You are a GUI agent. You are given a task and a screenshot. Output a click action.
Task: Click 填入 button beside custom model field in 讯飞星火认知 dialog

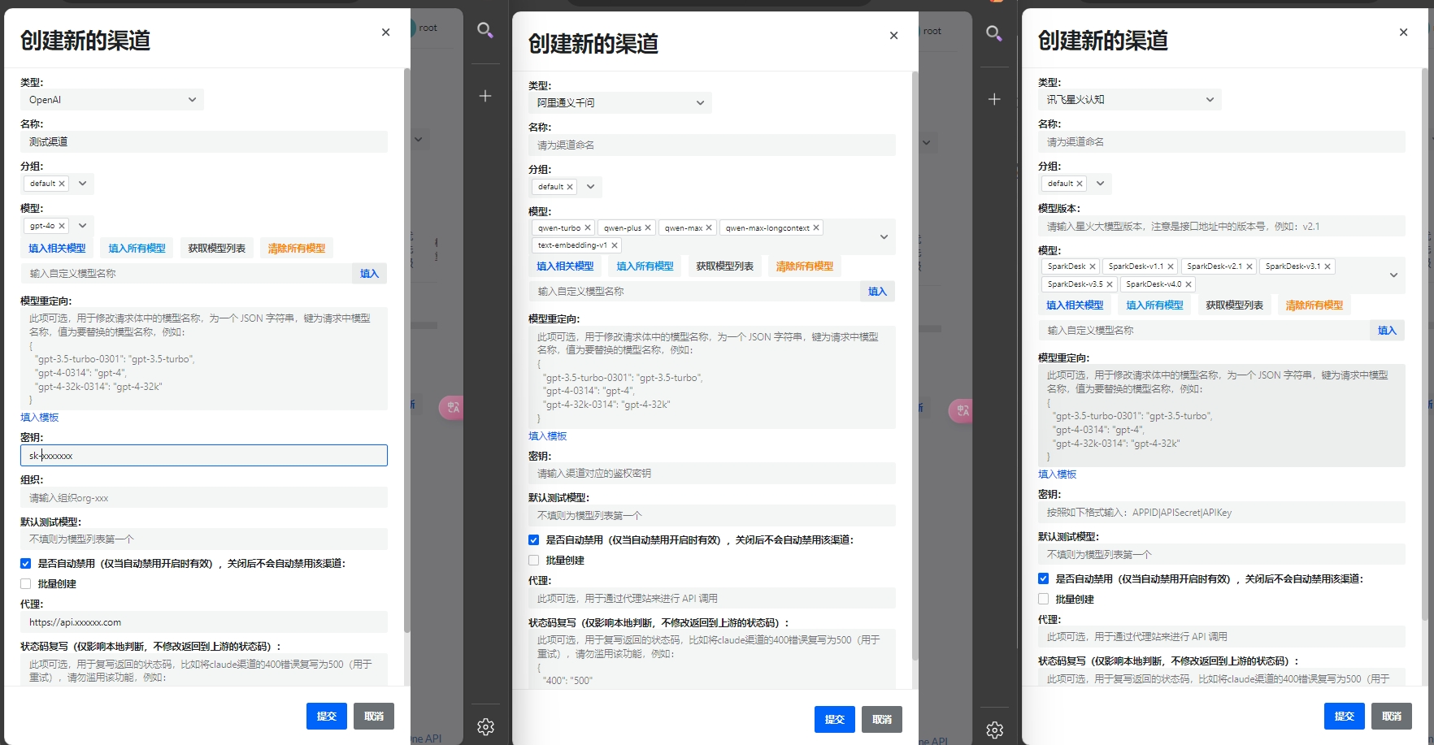(1388, 331)
